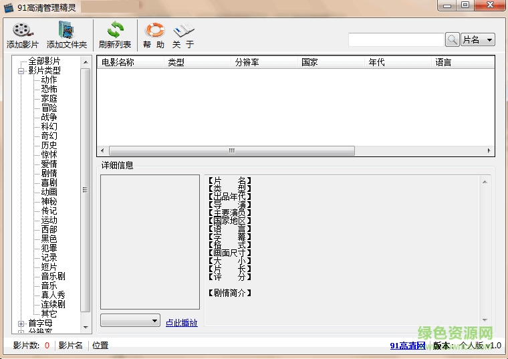Click the movie list scroll-left arrow
The height and width of the screenshot is (359, 508).
click(x=102, y=150)
